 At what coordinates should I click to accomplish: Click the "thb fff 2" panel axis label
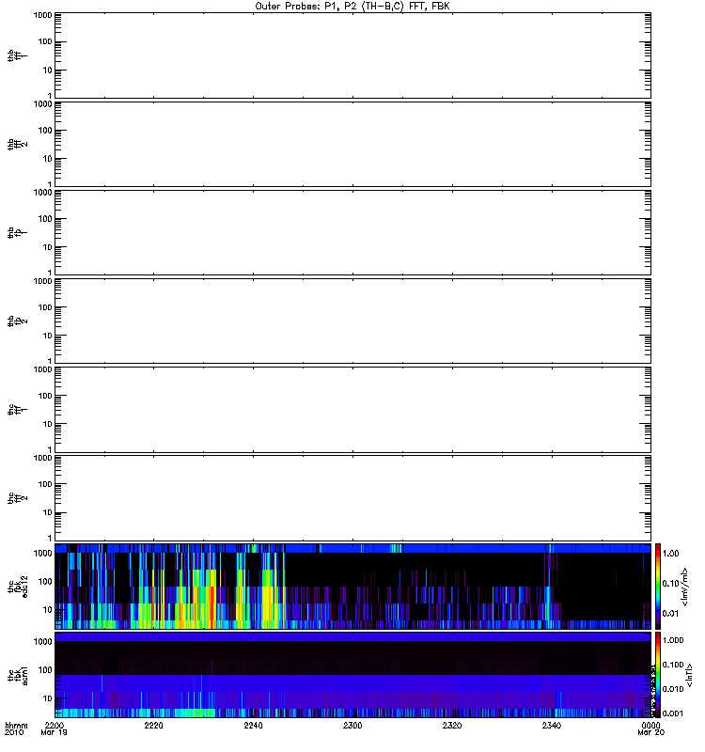coord(17,145)
